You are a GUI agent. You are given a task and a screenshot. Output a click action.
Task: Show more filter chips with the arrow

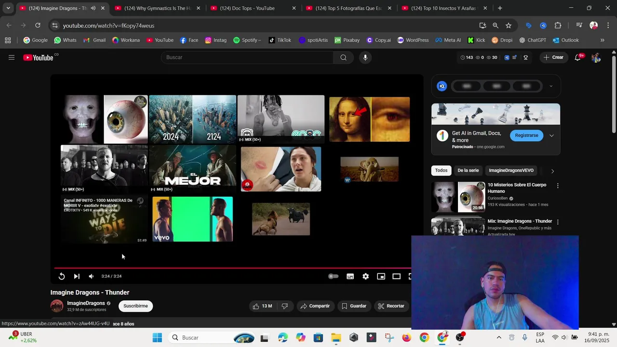coord(552,171)
